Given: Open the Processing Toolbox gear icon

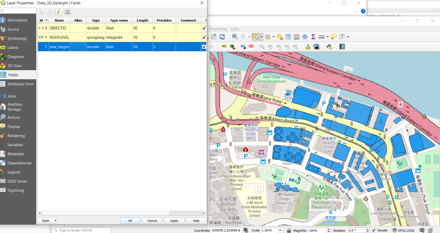Looking at the screenshot, I should (305, 36).
